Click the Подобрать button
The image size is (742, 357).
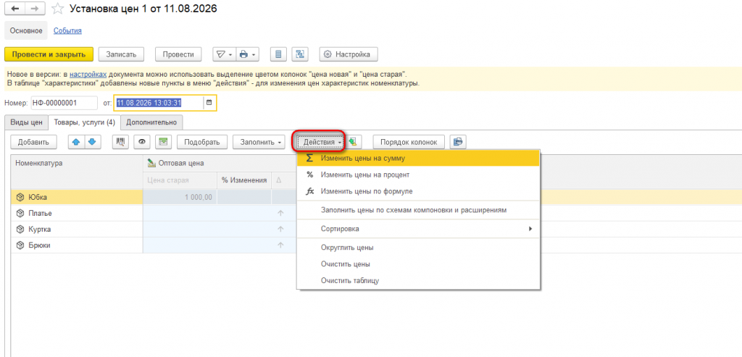[x=202, y=141]
